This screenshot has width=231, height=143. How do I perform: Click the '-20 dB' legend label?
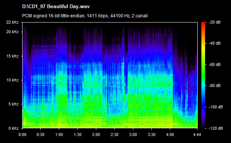[x=215, y=22]
